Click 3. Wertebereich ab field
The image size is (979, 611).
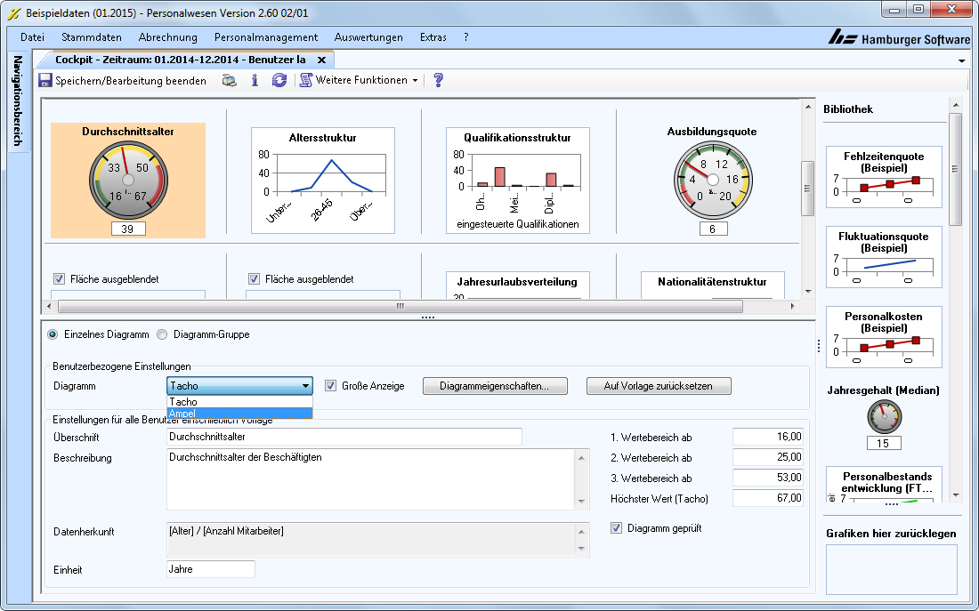coord(767,478)
